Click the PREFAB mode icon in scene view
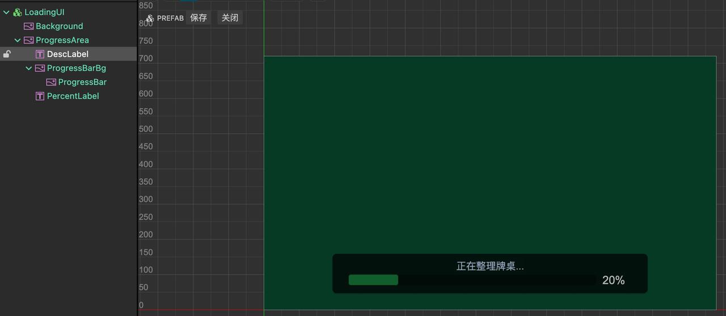This screenshot has height=316, width=726. pyautogui.click(x=150, y=18)
